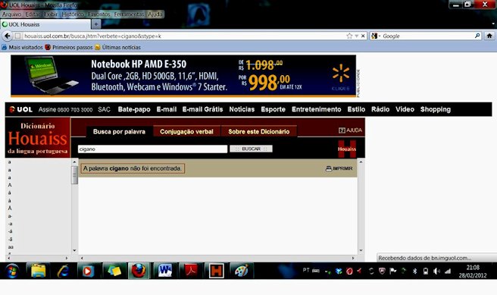Open the Notícias link
This screenshot has width=497, height=295.
[242, 109]
